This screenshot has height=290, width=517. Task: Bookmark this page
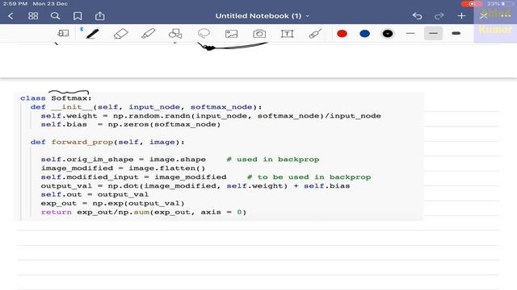point(78,16)
